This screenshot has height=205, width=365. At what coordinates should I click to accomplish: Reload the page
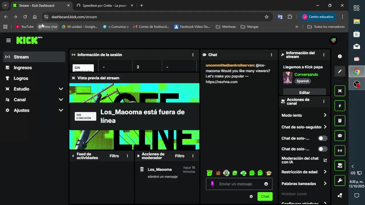tap(25, 17)
